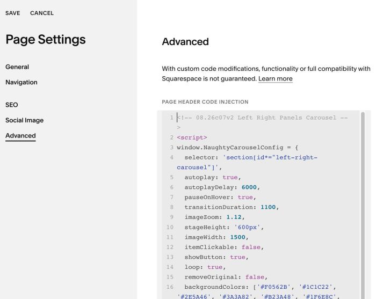376x299 pixels.
Task: Open the Social Image tab
Action: point(25,120)
